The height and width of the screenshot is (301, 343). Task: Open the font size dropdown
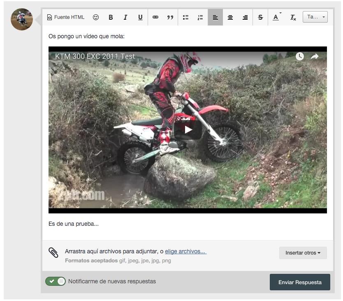(315, 17)
